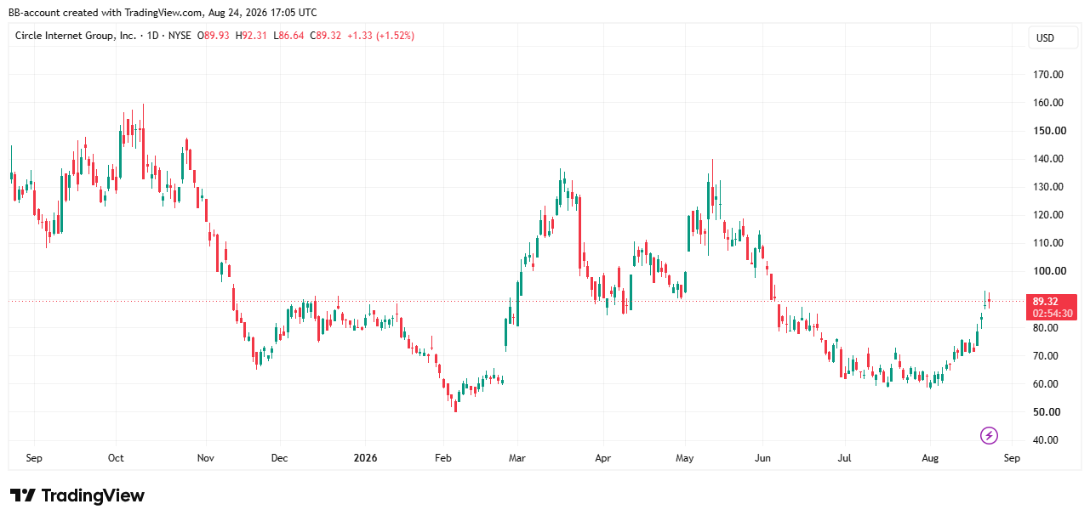Click the May label on the time axis
The height and width of the screenshot is (521, 1090).
(685, 458)
